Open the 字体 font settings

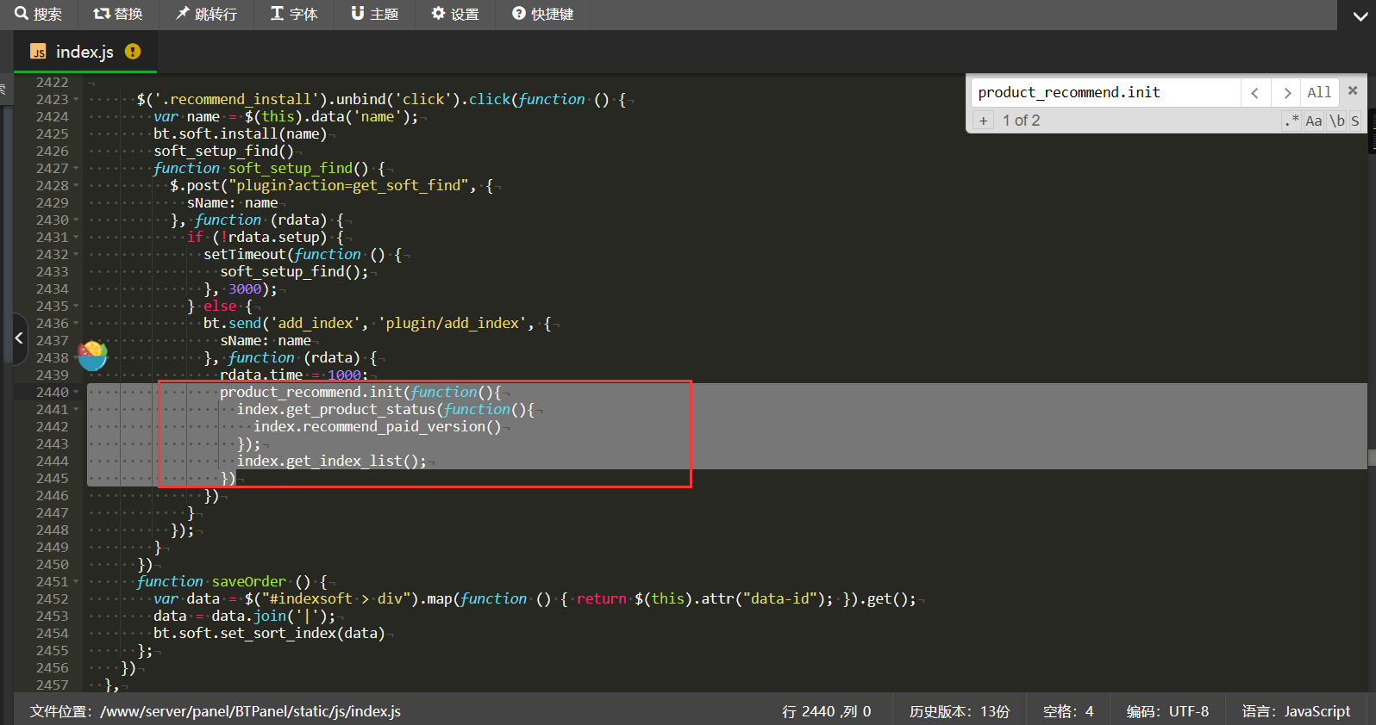tap(294, 14)
